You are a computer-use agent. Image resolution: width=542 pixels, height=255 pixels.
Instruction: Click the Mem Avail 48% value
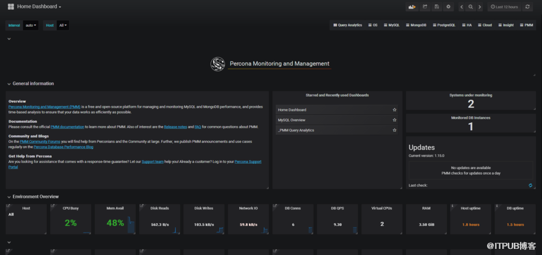click(x=115, y=223)
